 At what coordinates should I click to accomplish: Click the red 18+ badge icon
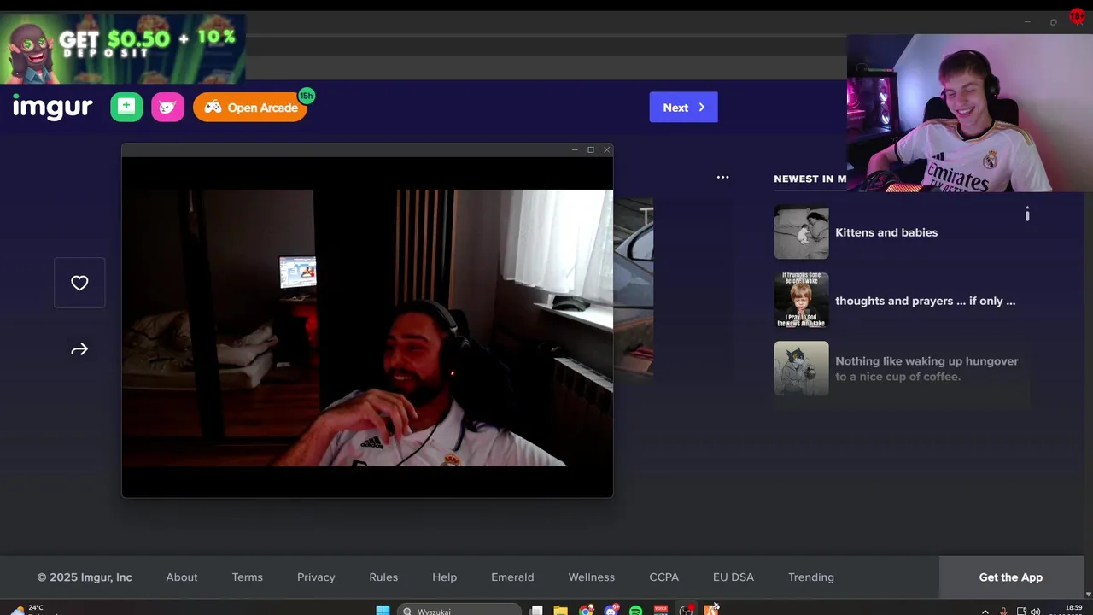click(x=1077, y=15)
